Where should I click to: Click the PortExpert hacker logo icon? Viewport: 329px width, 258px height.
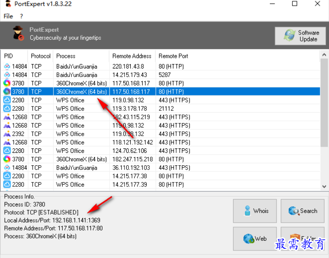18,34
